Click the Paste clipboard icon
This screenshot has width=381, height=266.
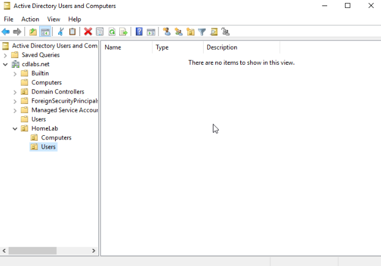(x=72, y=32)
